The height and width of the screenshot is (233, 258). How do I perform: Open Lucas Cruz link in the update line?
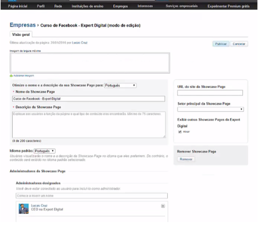coord(80,43)
